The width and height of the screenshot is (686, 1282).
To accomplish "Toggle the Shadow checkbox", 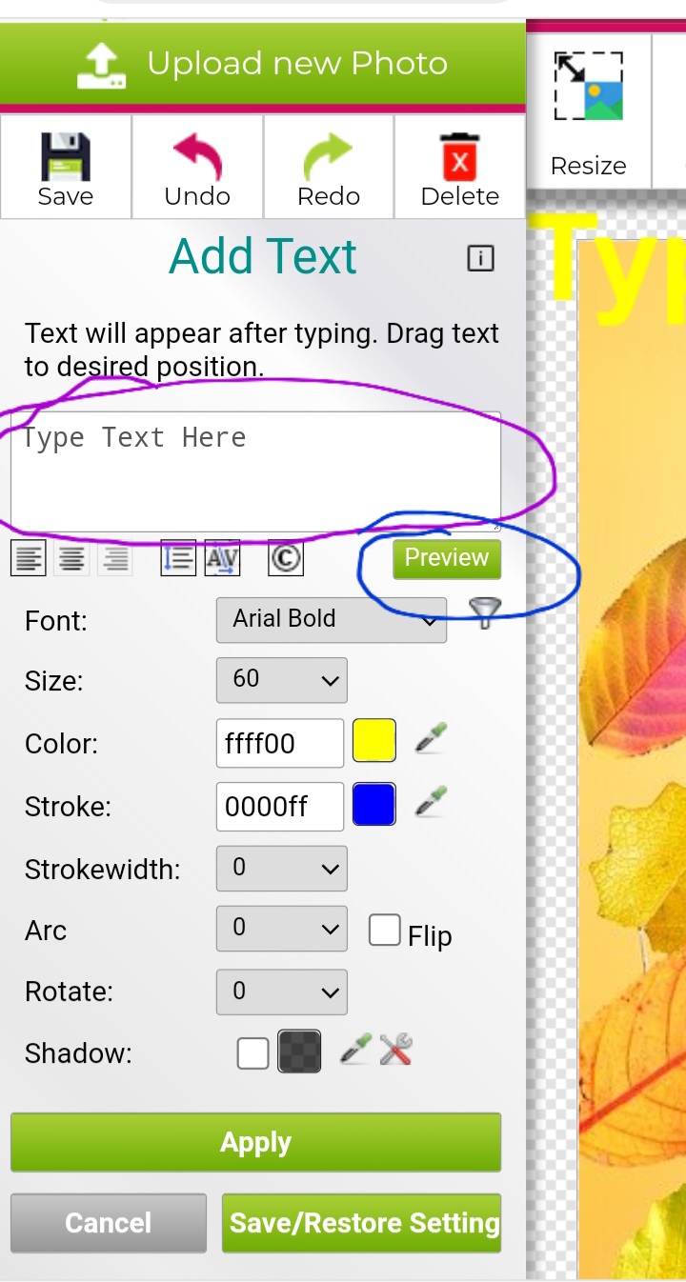I will click(252, 1053).
